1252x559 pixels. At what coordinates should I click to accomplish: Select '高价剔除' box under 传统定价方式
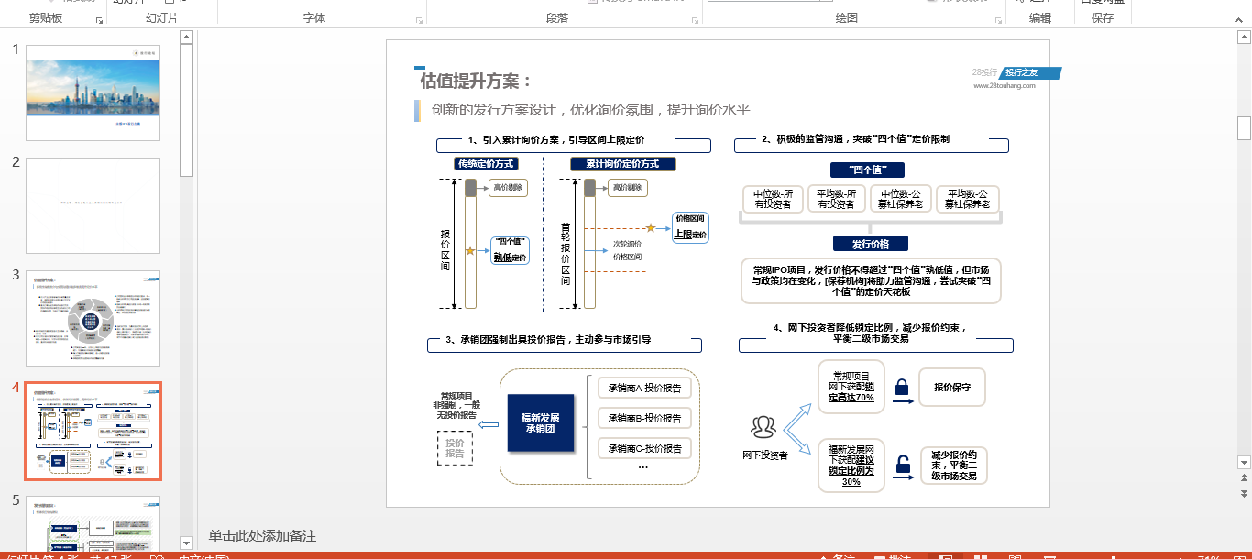click(507, 188)
